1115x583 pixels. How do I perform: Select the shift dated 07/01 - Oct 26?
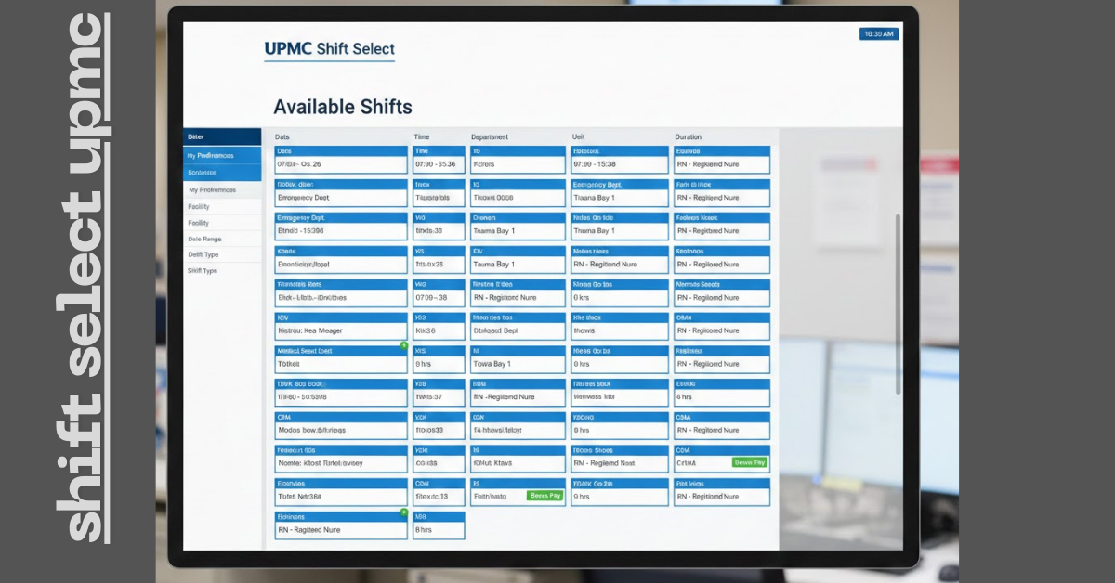tap(341, 163)
